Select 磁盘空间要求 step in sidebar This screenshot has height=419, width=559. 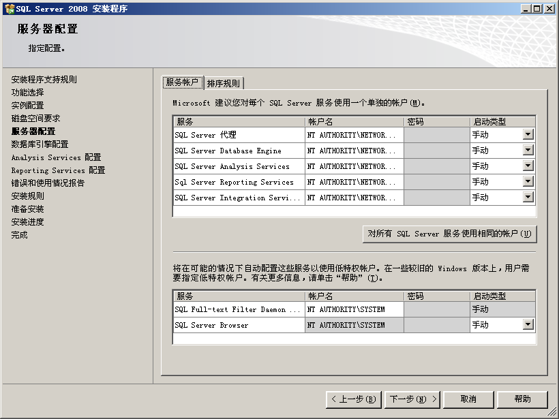[x=35, y=119]
